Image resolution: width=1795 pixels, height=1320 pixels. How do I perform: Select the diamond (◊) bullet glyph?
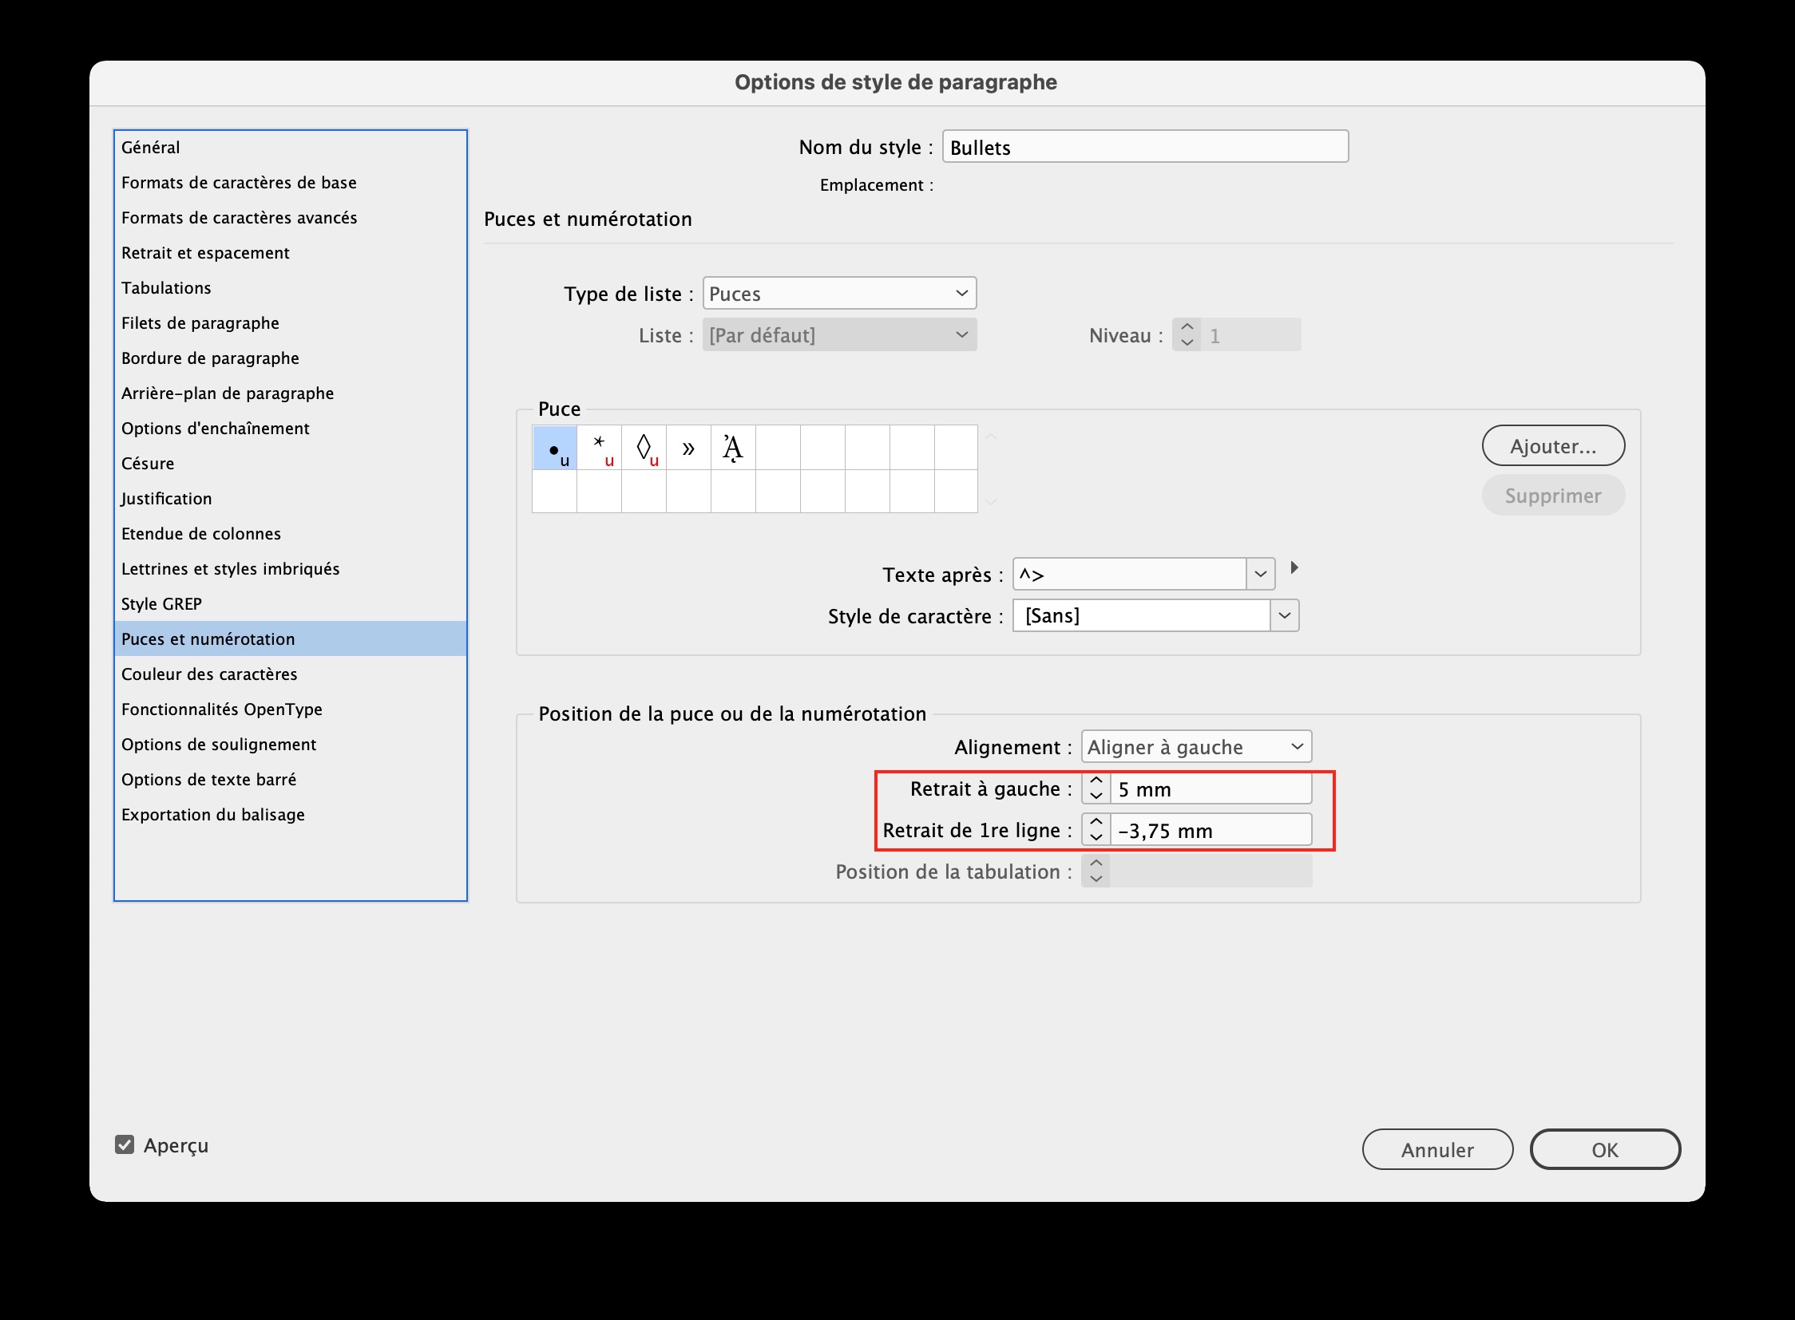[643, 449]
